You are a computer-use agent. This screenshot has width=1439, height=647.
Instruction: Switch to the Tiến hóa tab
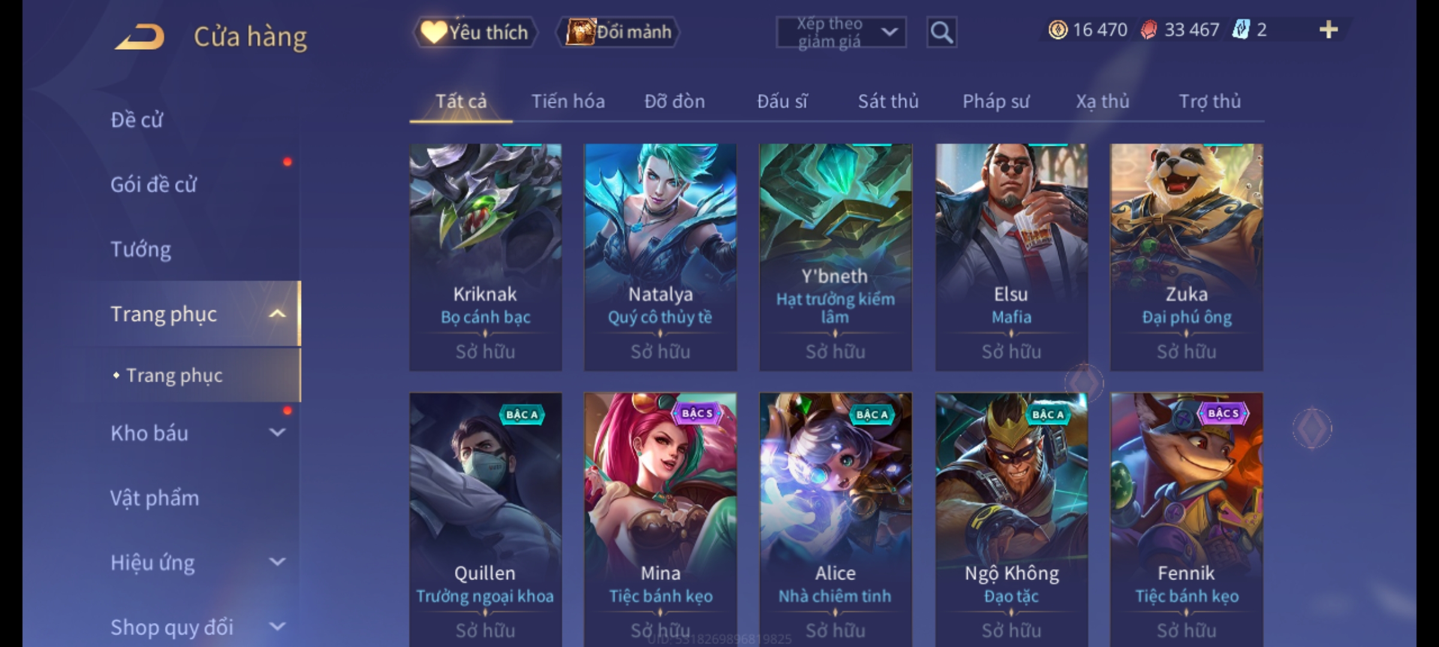pyautogui.click(x=568, y=101)
